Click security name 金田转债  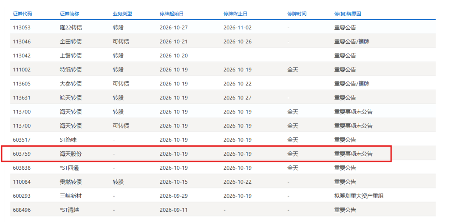pos(71,42)
